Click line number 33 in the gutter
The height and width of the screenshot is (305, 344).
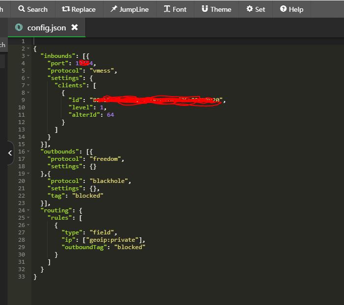click(22, 277)
